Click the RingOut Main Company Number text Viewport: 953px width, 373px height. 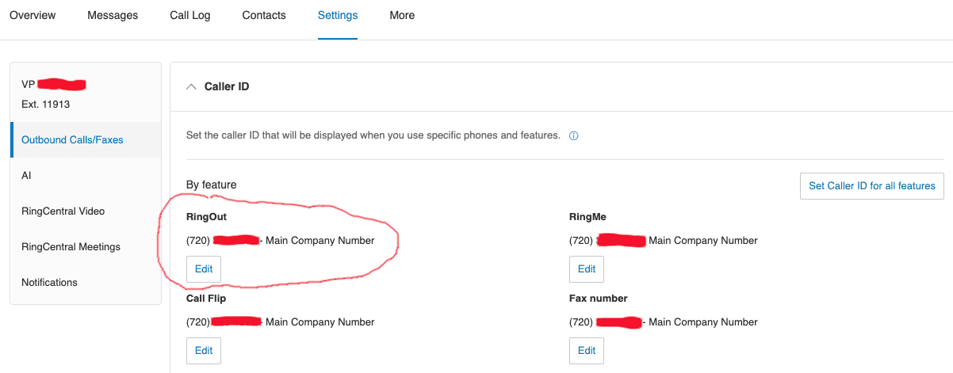(x=320, y=241)
